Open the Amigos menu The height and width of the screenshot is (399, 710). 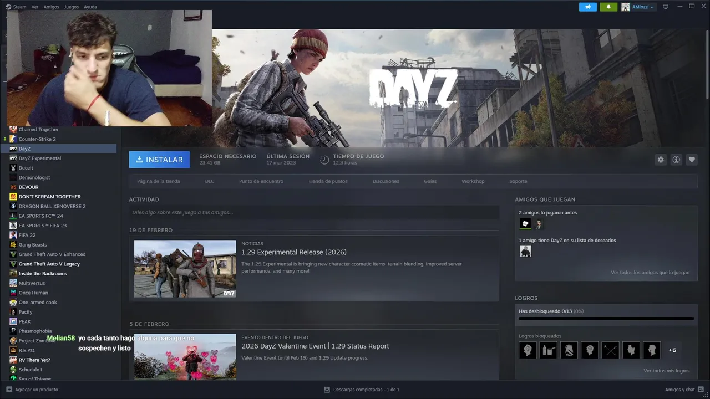(51, 7)
